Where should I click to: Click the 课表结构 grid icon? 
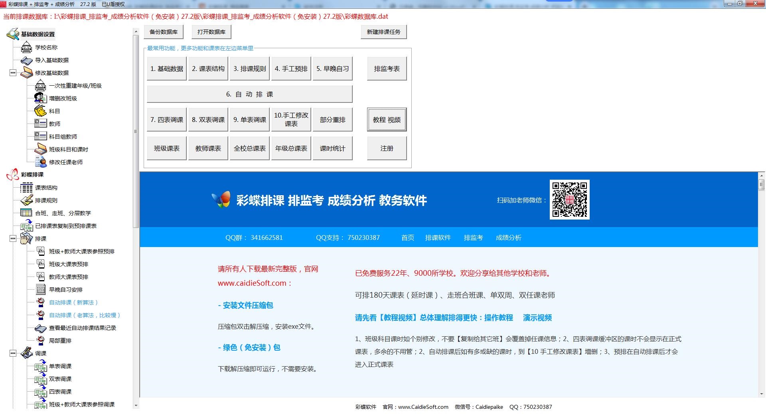click(26, 188)
